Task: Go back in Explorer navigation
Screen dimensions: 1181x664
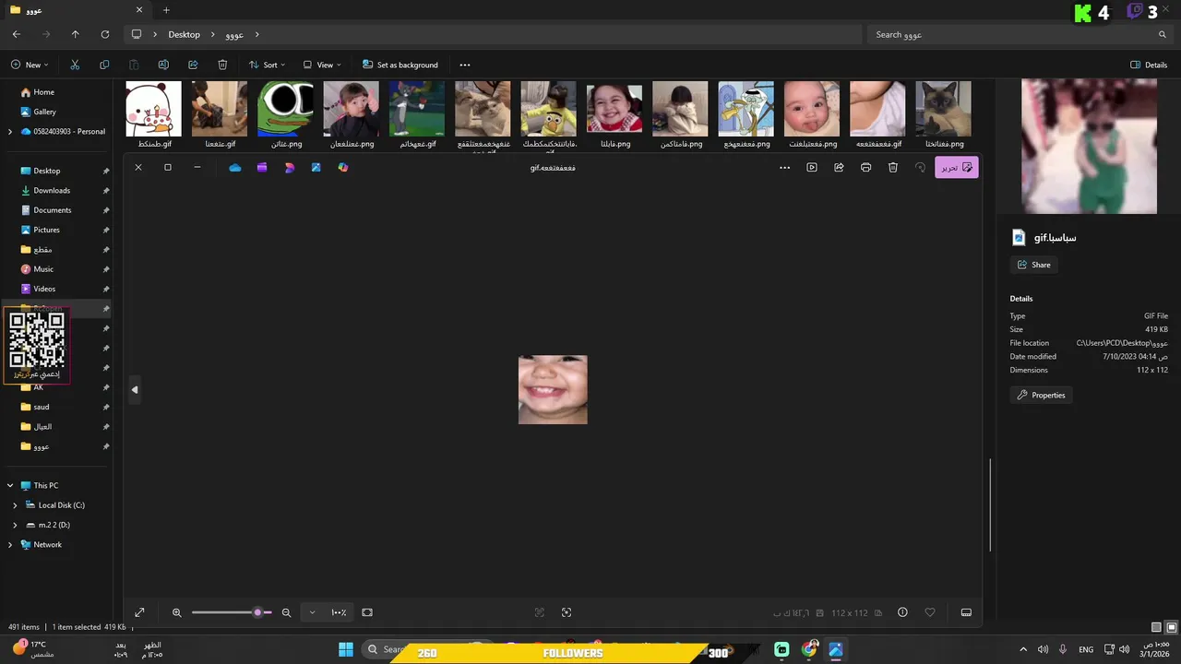Action: (x=17, y=34)
